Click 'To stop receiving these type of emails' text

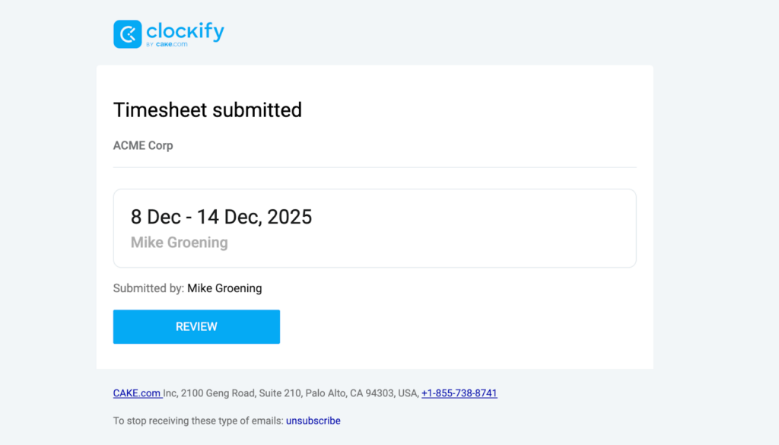click(198, 421)
